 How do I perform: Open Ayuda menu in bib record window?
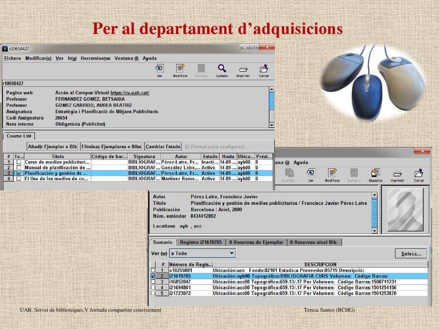pos(301,162)
